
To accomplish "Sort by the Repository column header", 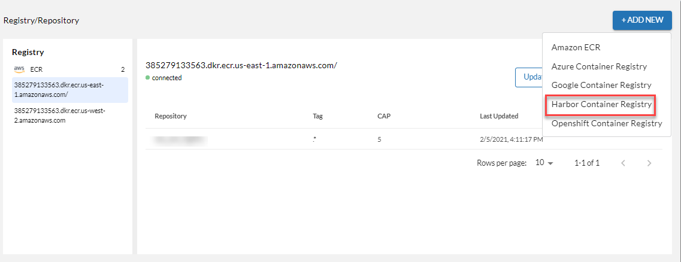I will click(171, 116).
